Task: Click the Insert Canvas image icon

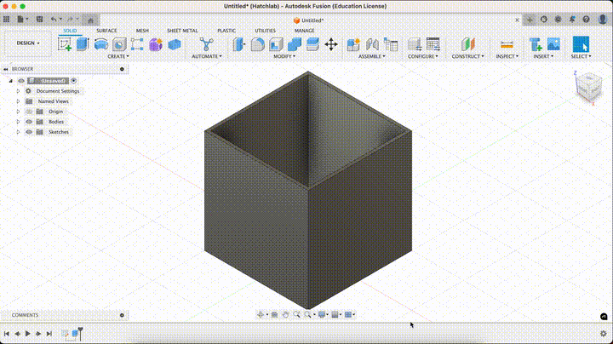Action: coord(553,44)
